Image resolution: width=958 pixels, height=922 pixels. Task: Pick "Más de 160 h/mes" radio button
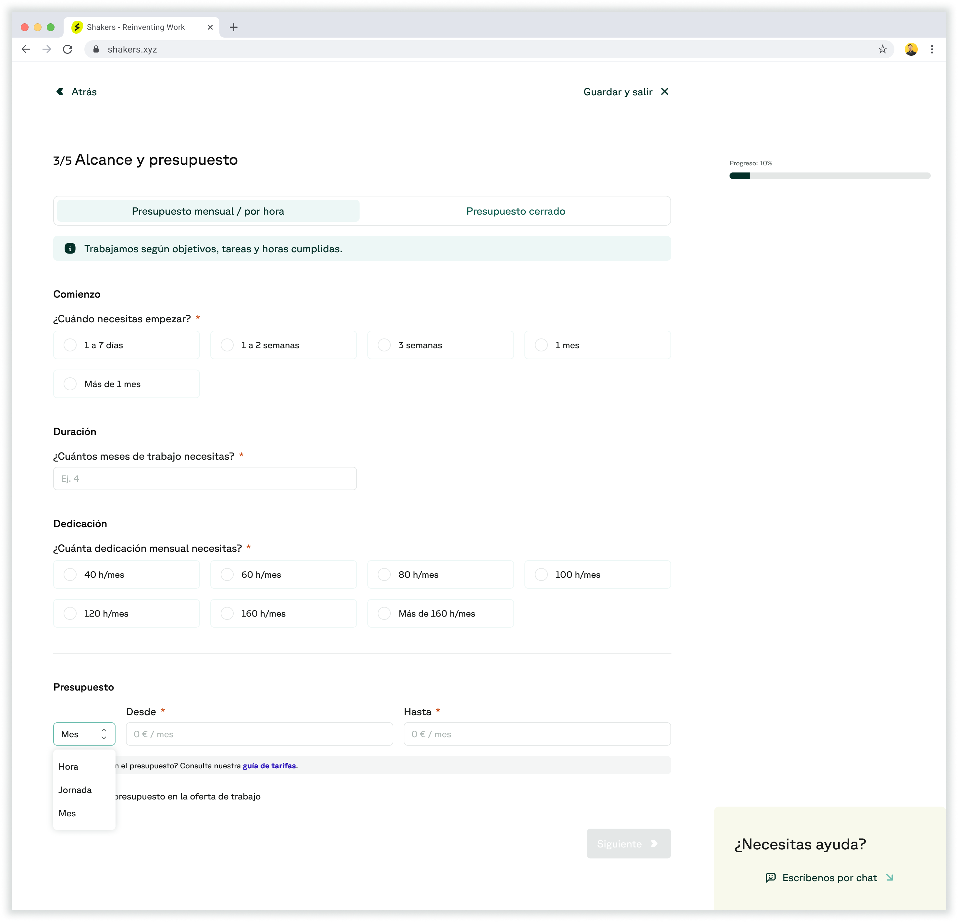[384, 613]
